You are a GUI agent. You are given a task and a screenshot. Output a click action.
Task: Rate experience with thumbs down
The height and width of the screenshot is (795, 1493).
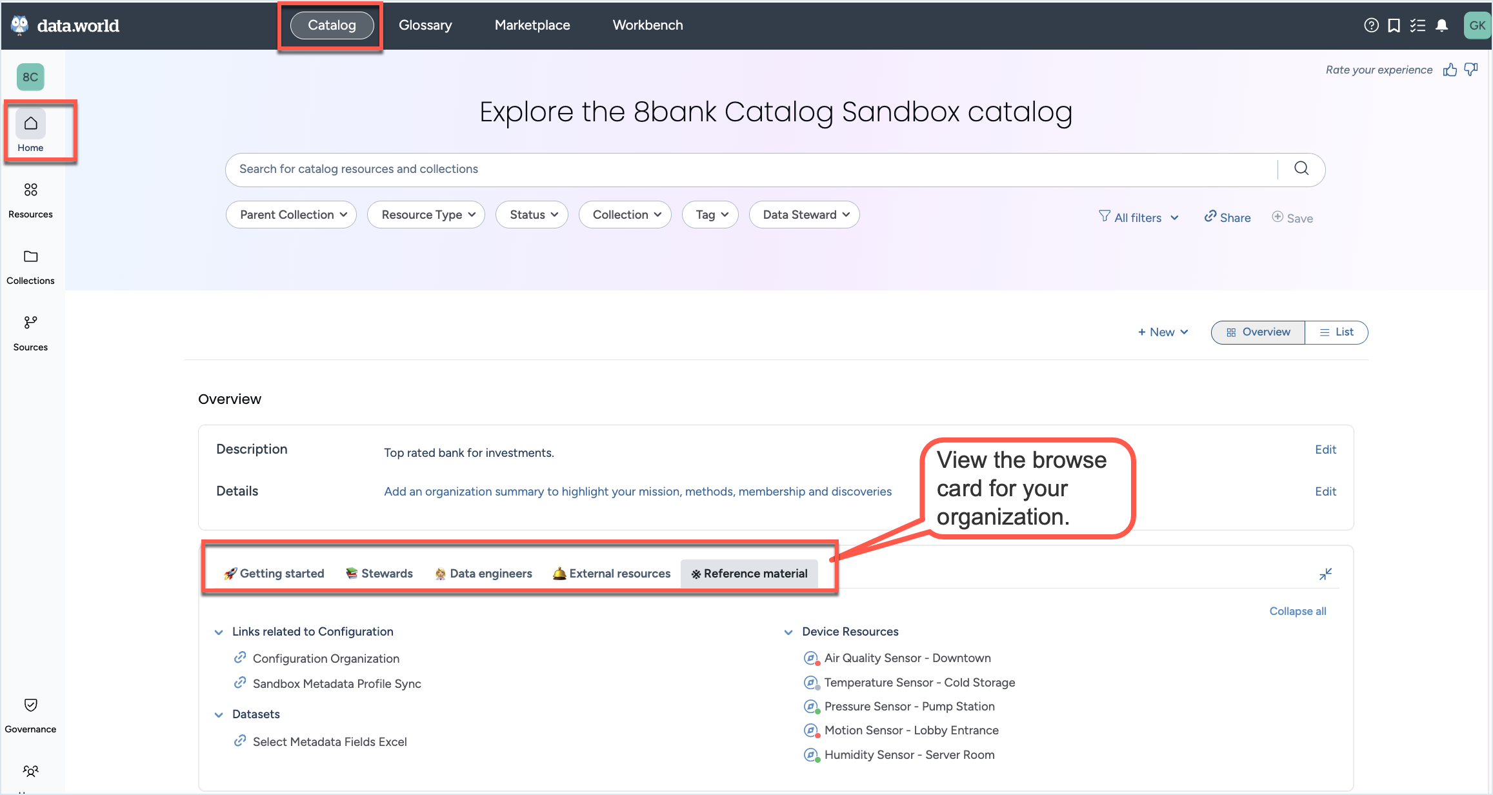click(x=1471, y=70)
